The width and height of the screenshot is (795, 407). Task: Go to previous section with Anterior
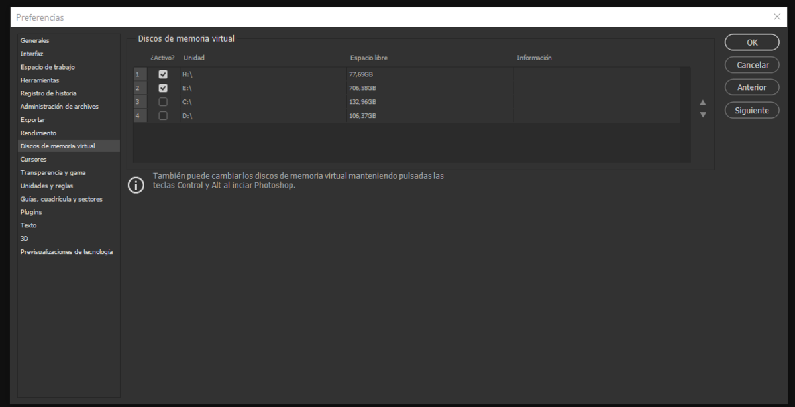(752, 87)
